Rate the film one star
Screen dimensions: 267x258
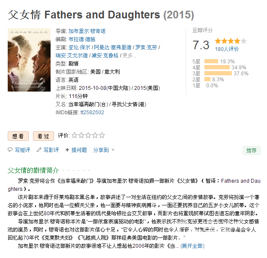pyautogui.click(x=75, y=135)
